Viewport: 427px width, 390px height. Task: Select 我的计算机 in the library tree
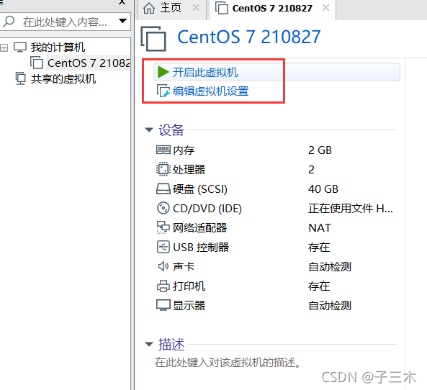58,47
